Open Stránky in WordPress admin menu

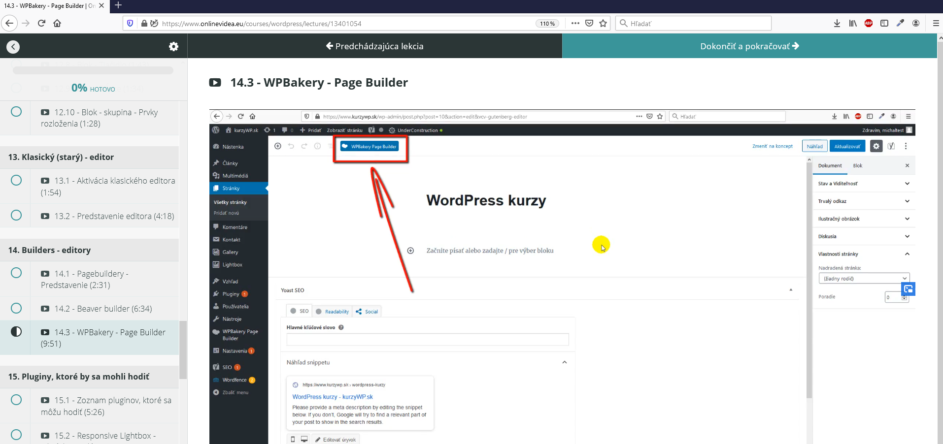point(238,189)
